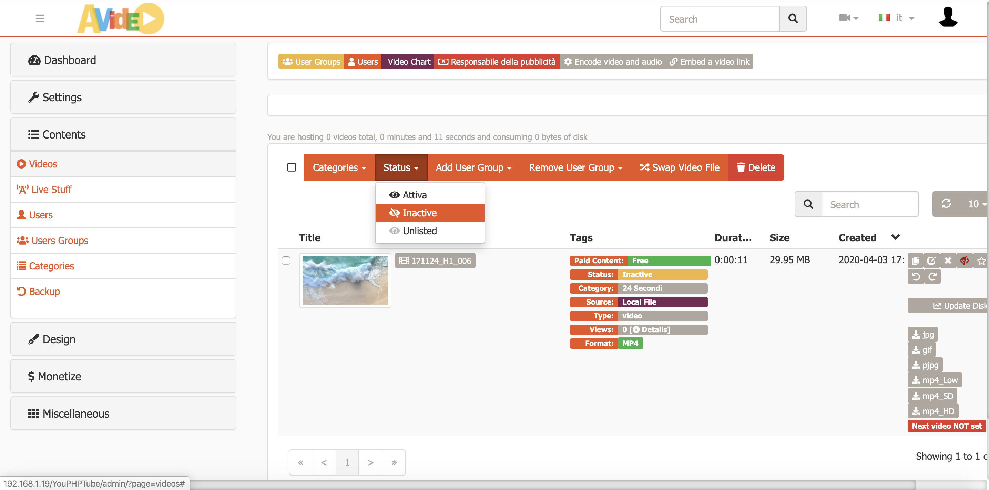Open Encode video and audio
The width and height of the screenshot is (989, 490).
click(612, 61)
